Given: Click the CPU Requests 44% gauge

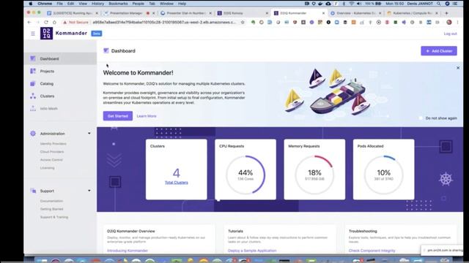Looking at the screenshot, I should pos(245,175).
